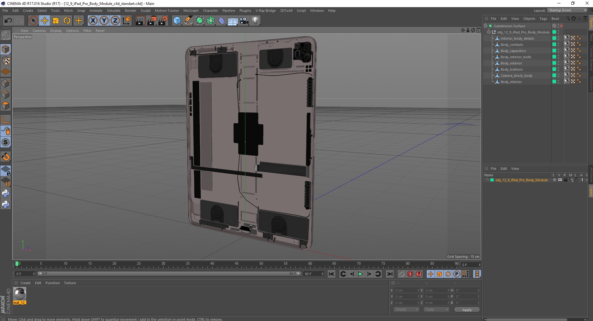Click viewport maximize toggle icon
The image size is (593, 321).
pyautogui.click(x=478, y=30)
